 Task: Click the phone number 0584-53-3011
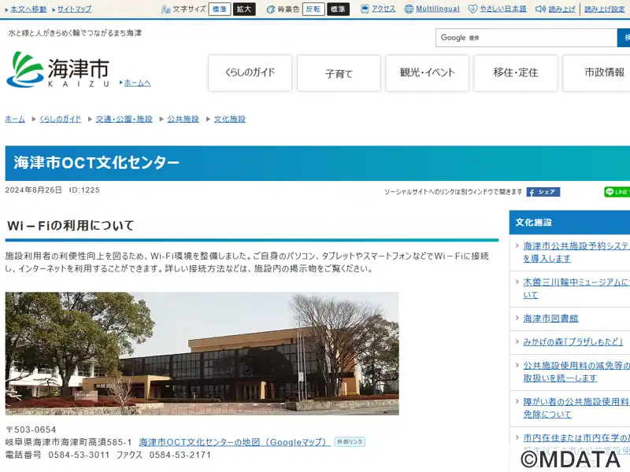[79, 455]
